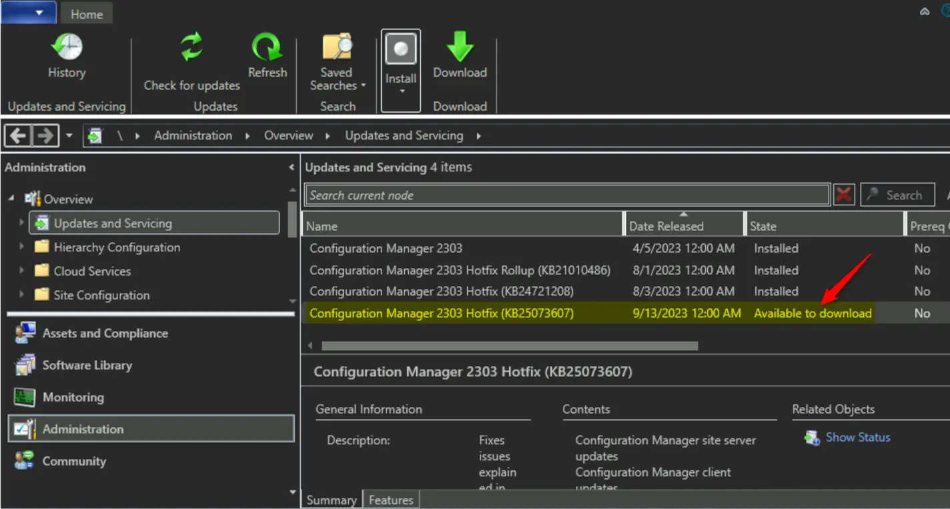Collapse the Overview tree node
The width and height of the screenshot is (950, 509).
pyautogui.click(x=12, y=199)
